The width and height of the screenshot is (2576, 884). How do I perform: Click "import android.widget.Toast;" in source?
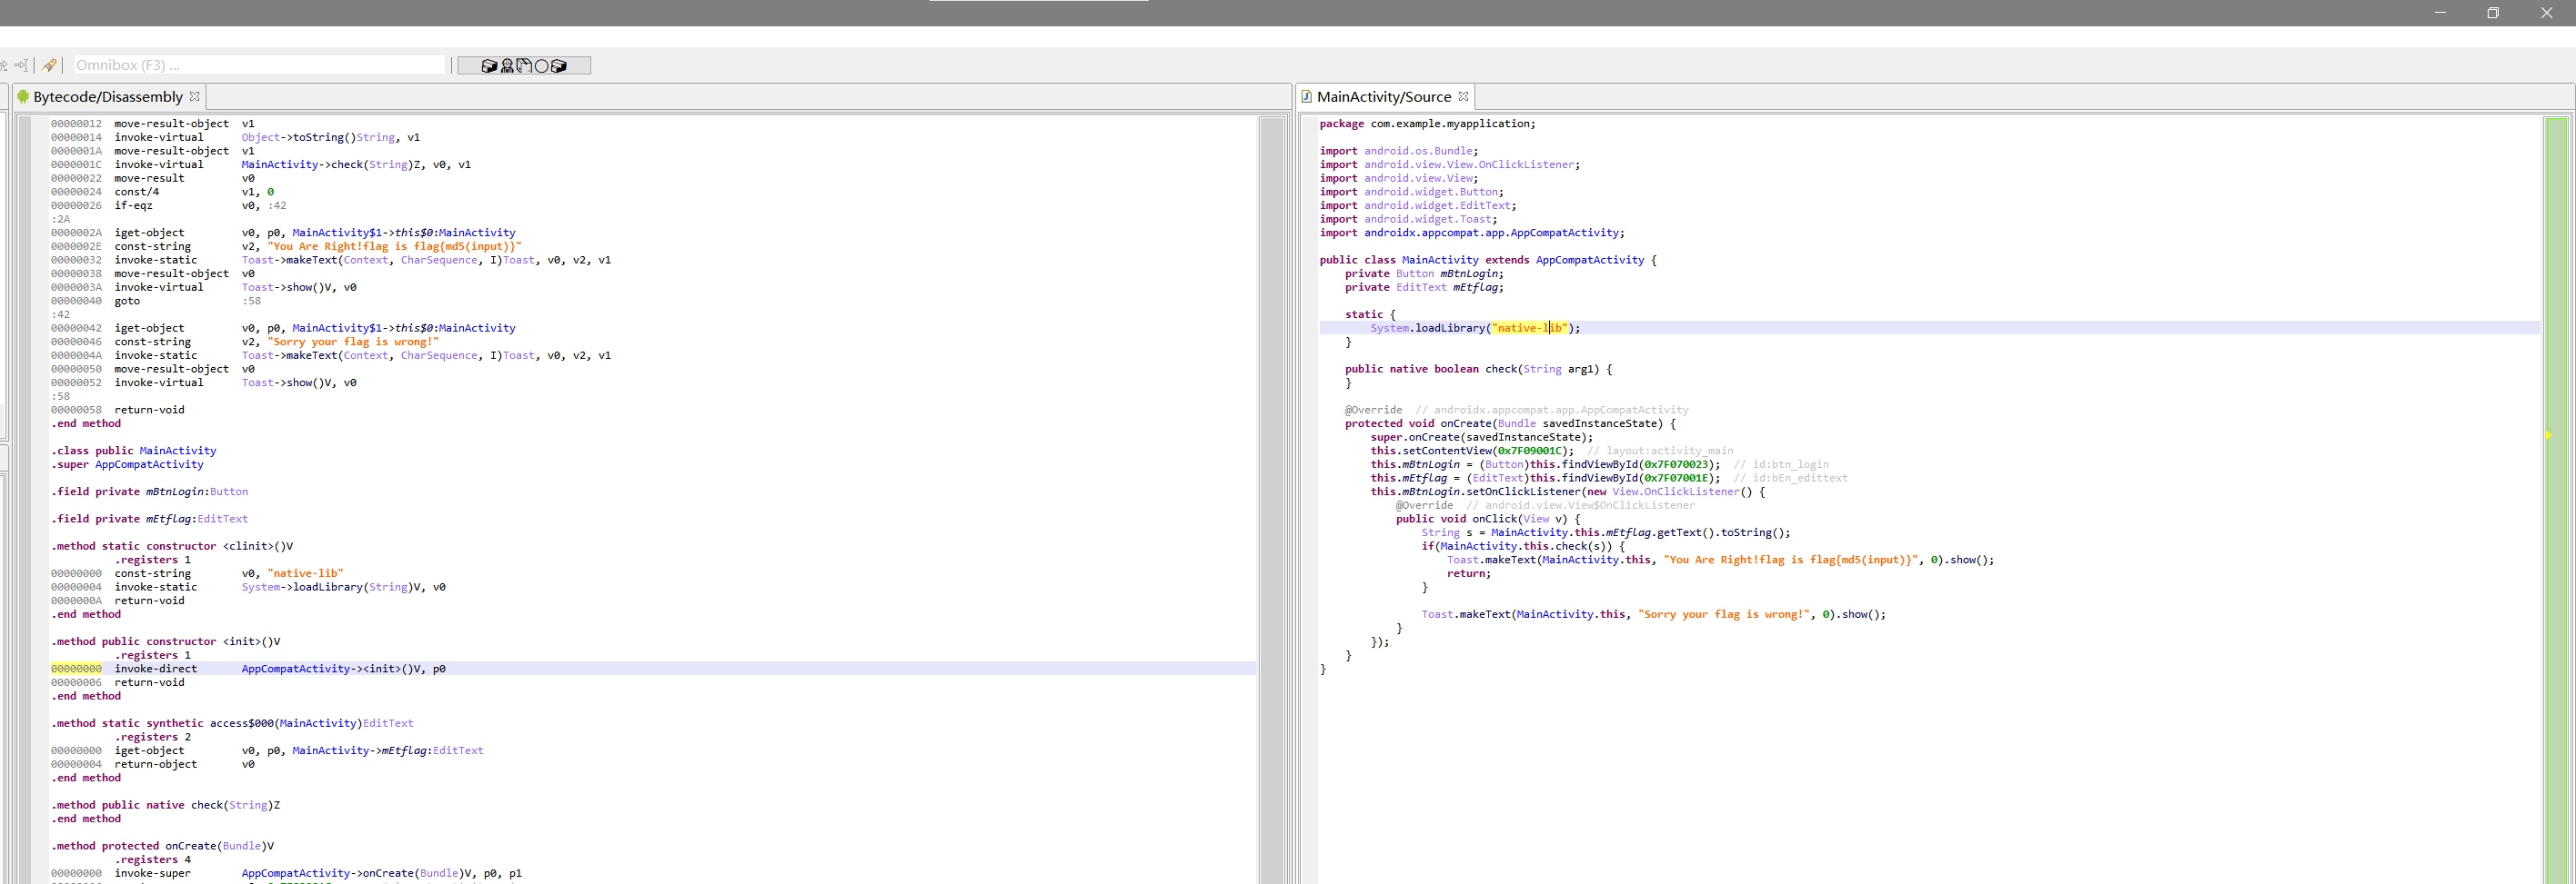click(x=1408, y=219)
